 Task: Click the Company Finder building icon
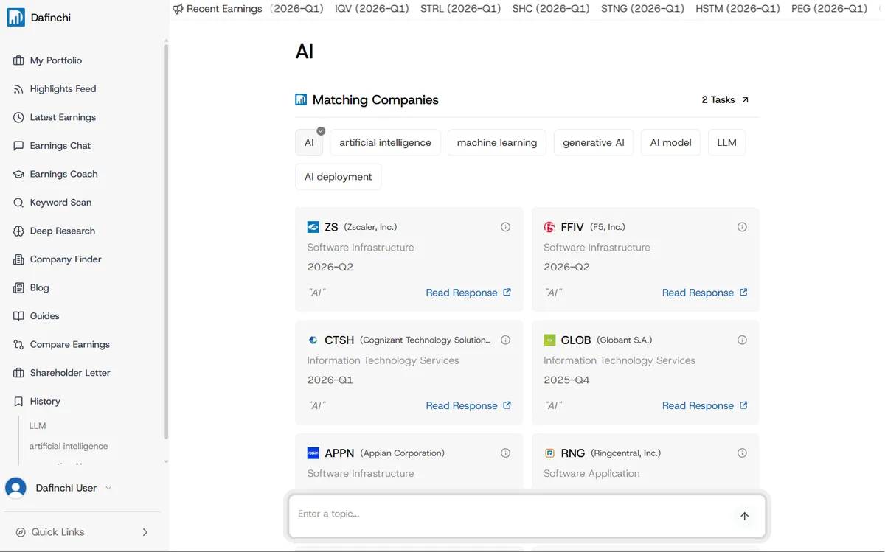pyautogui.click(x=18, y=259)
